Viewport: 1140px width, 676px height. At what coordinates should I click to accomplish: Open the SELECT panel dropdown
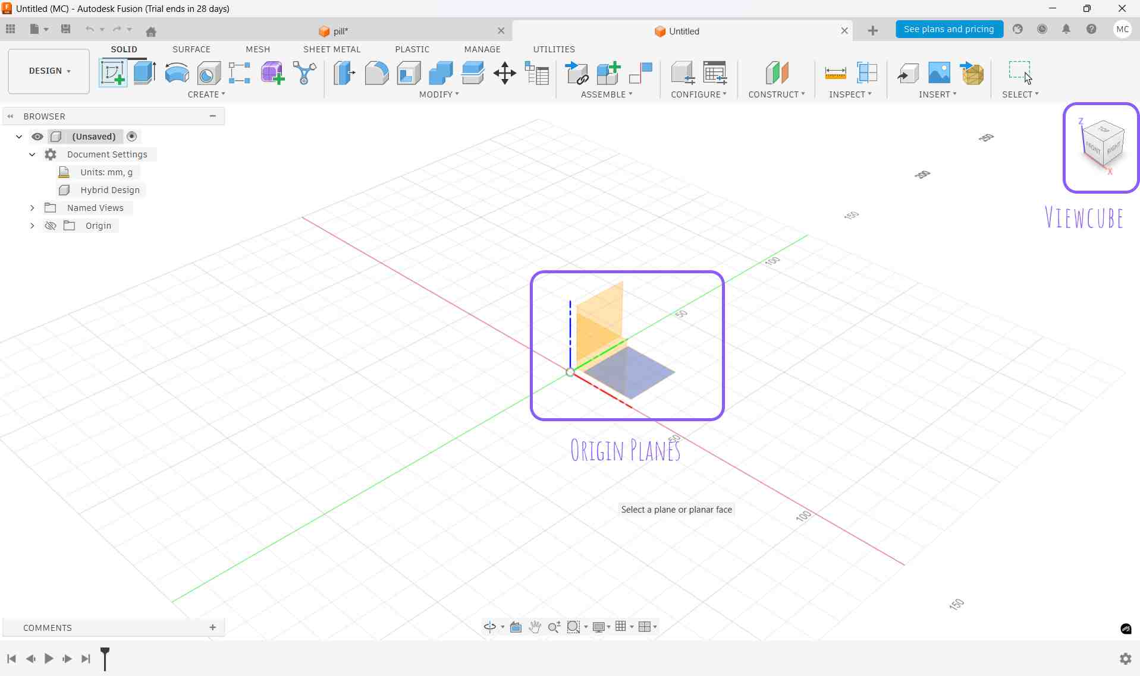[1020, 94]
